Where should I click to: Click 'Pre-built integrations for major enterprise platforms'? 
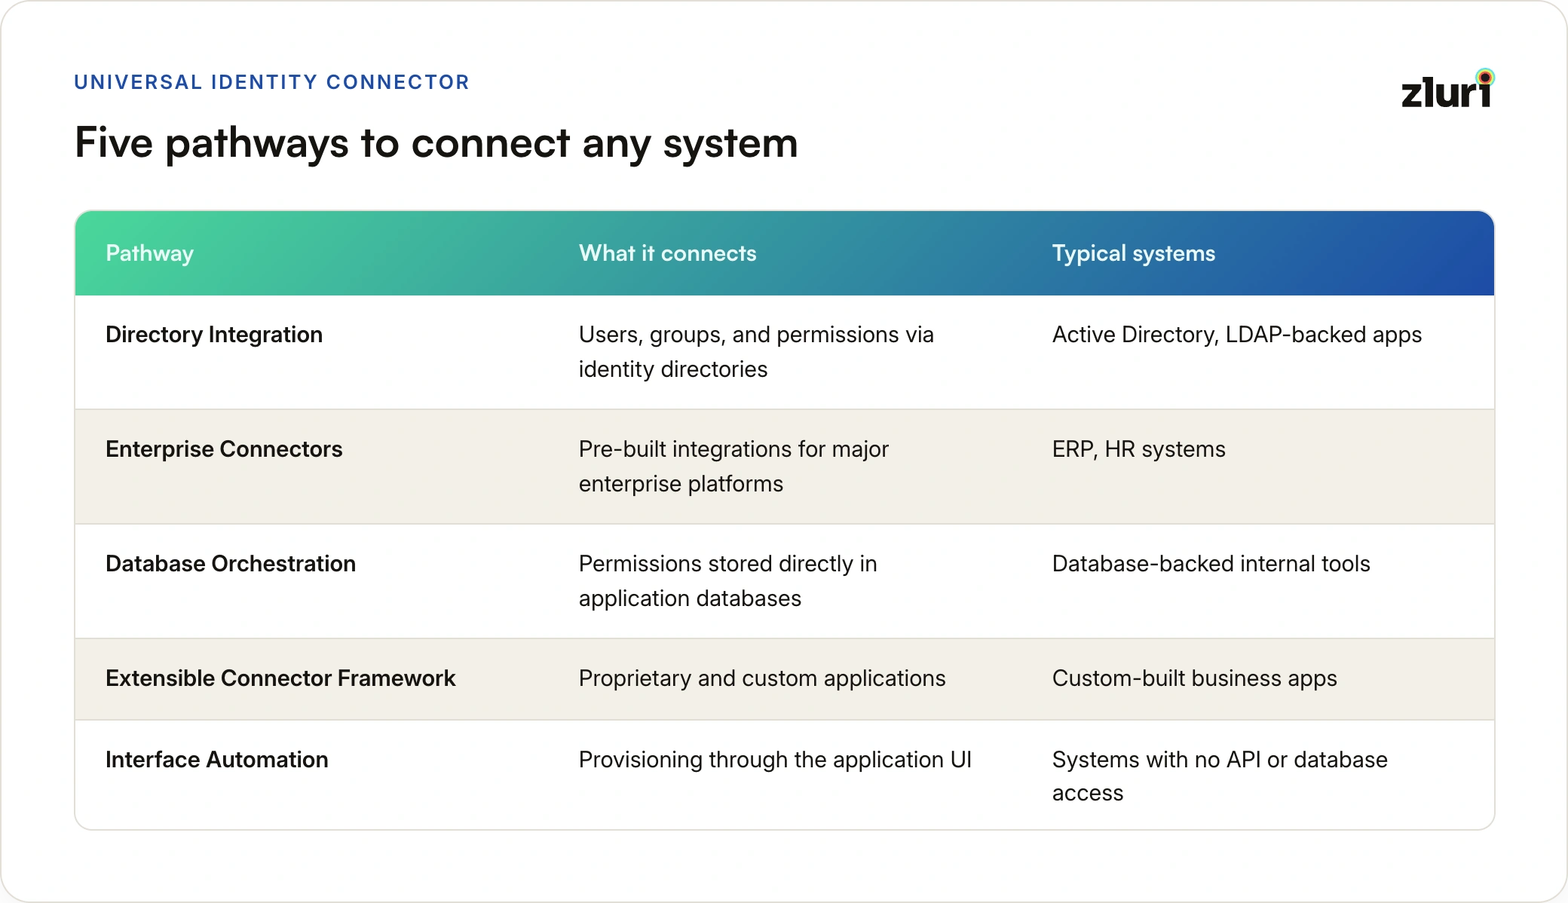click(x=733, y=467)
